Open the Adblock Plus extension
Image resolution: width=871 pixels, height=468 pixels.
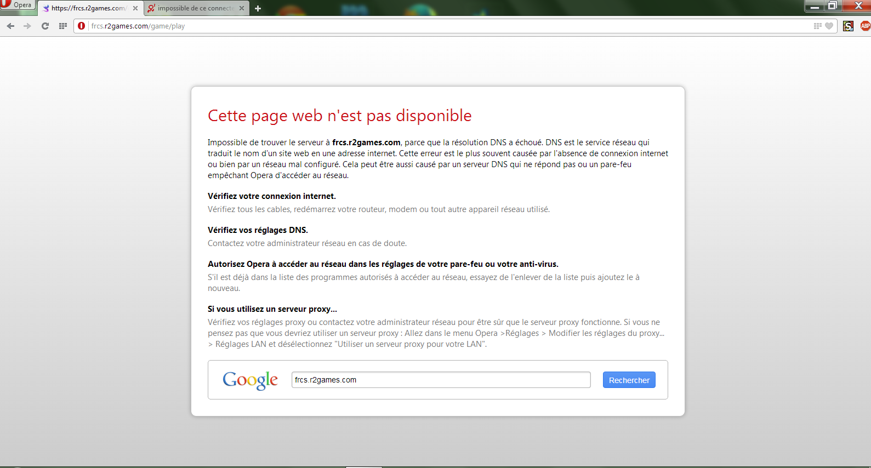865,26
